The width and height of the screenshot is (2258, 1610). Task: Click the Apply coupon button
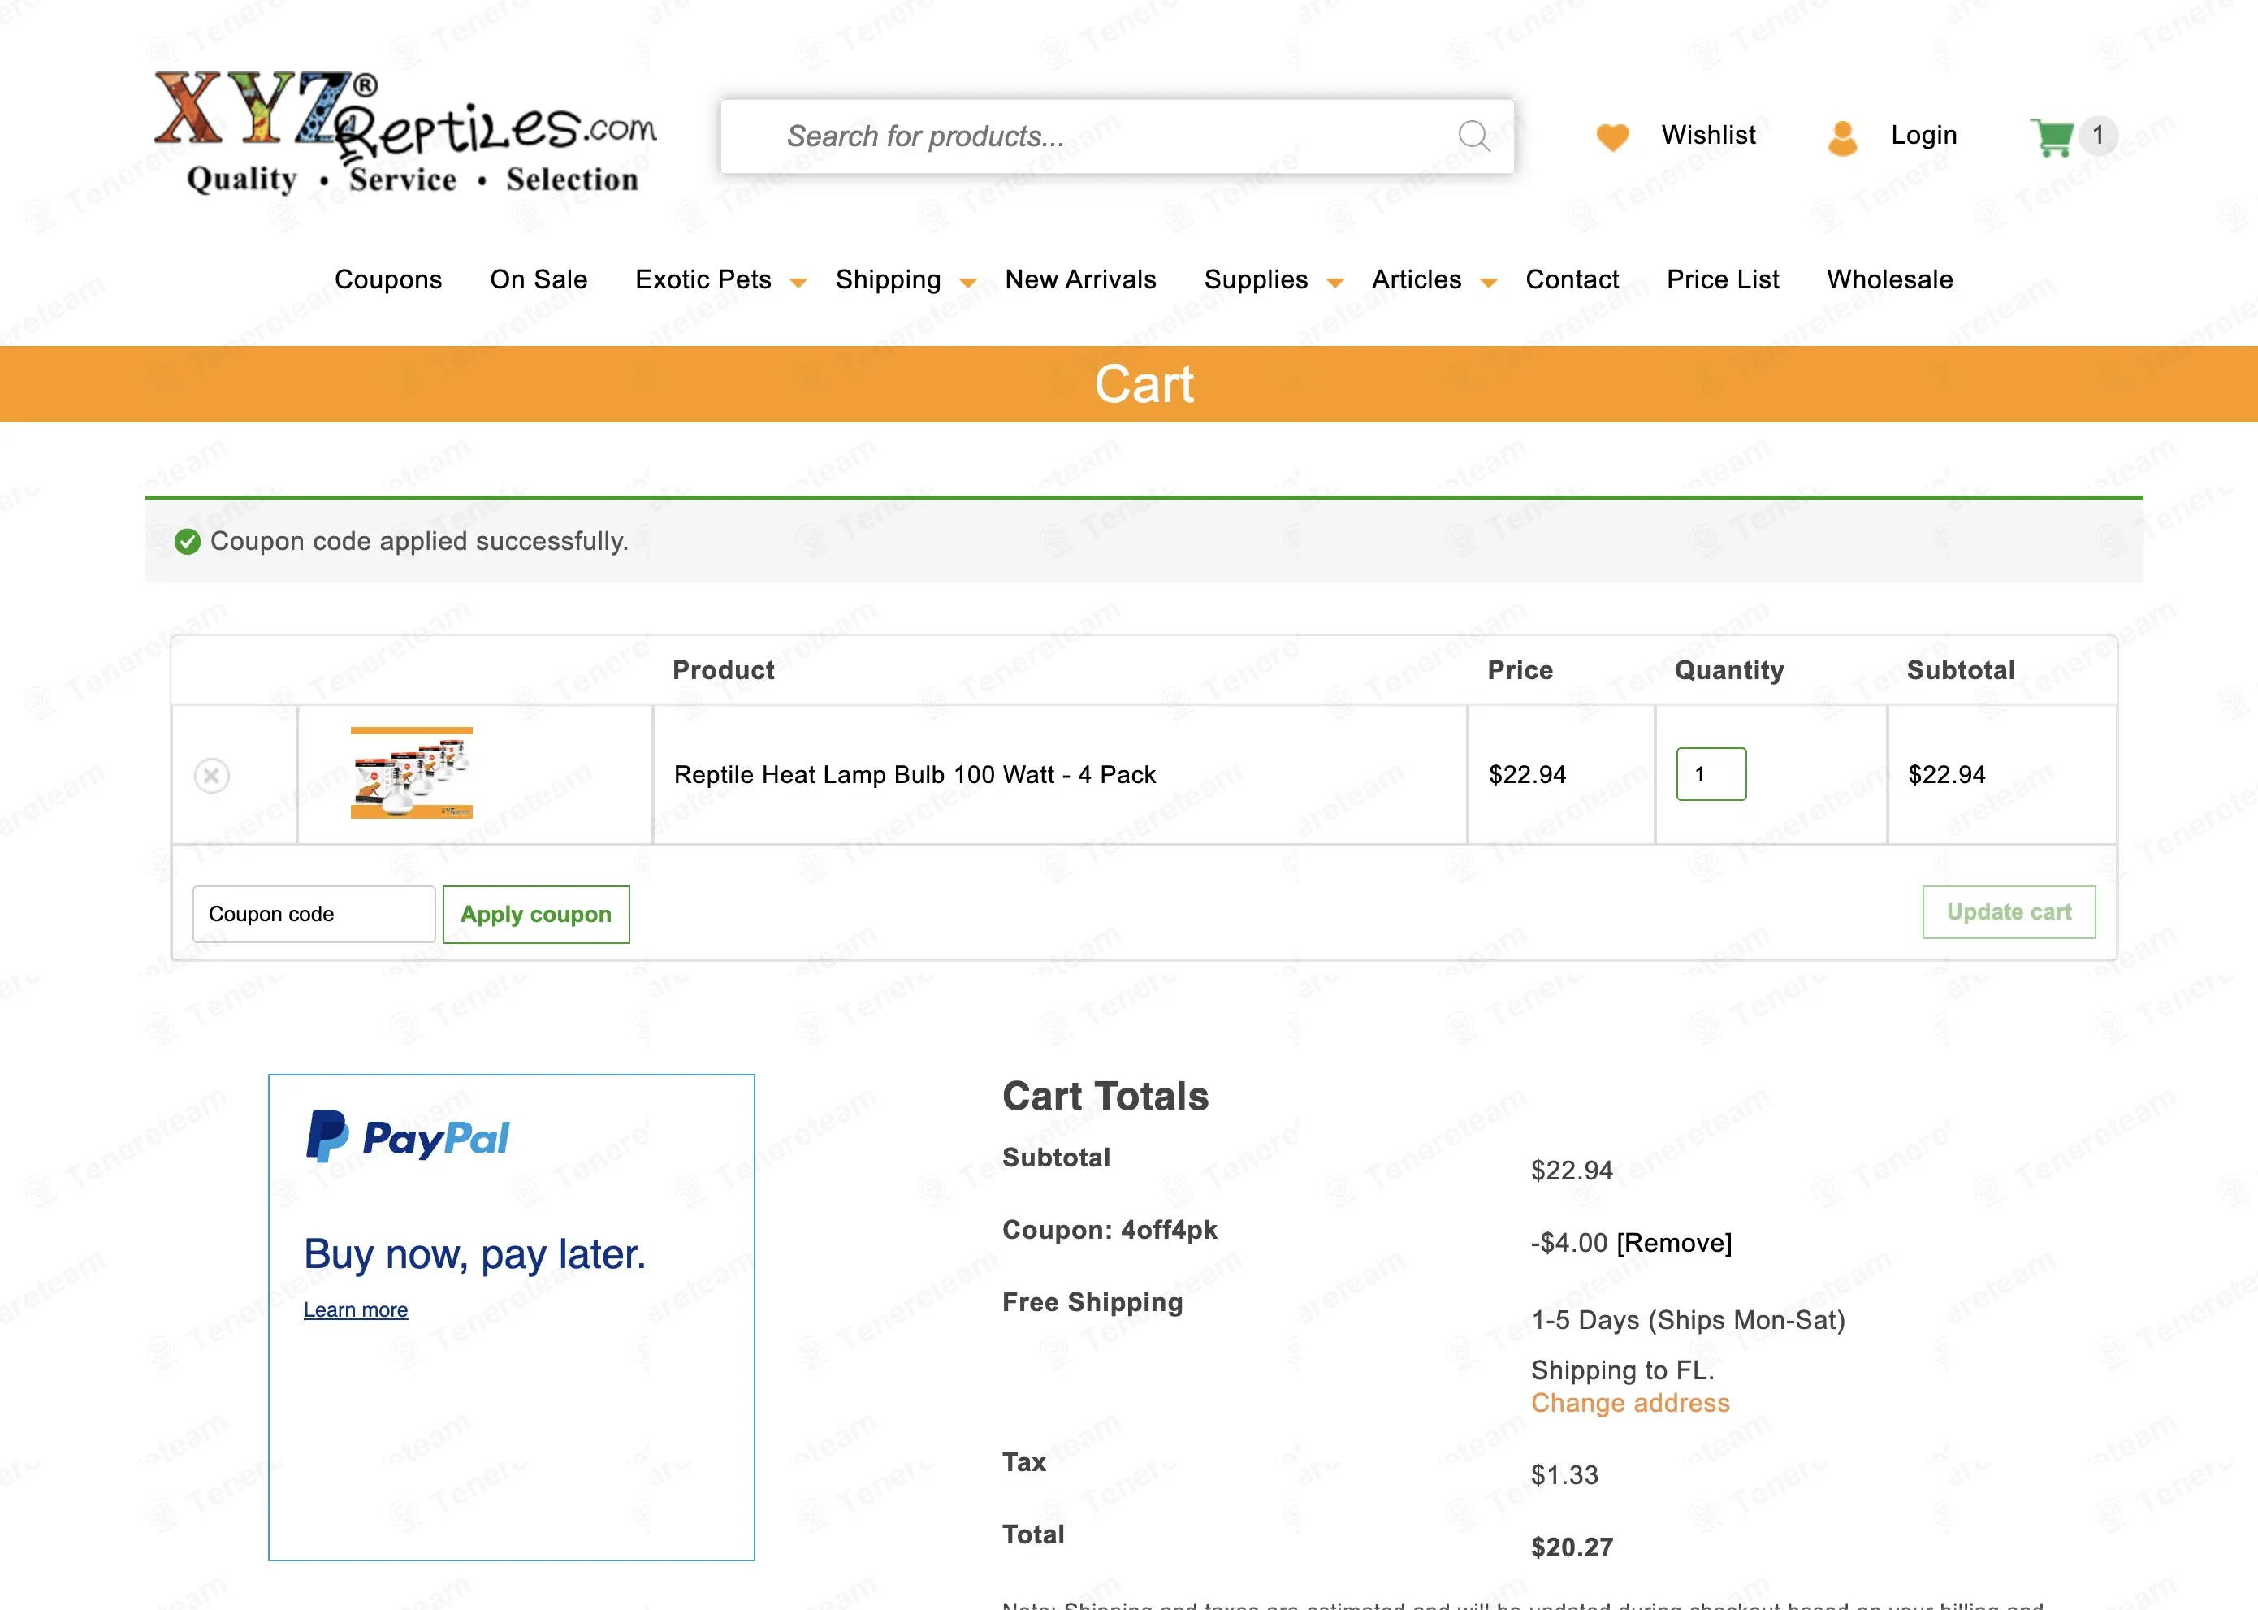point(536,914)
